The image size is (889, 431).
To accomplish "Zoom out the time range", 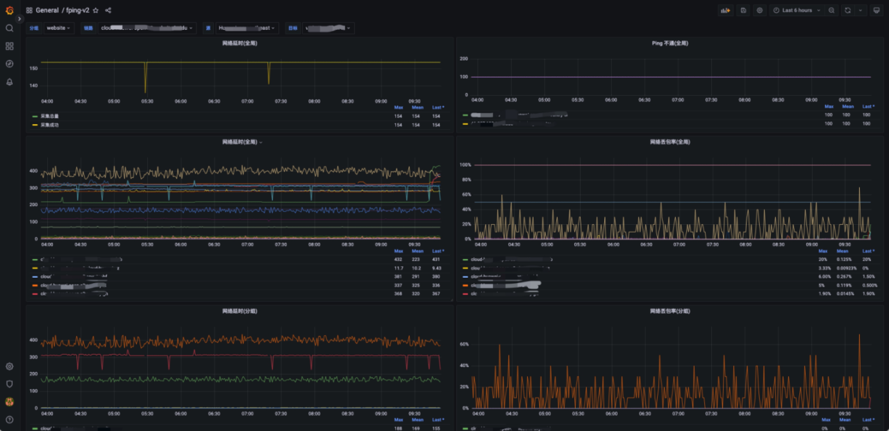I will [831, 10].
